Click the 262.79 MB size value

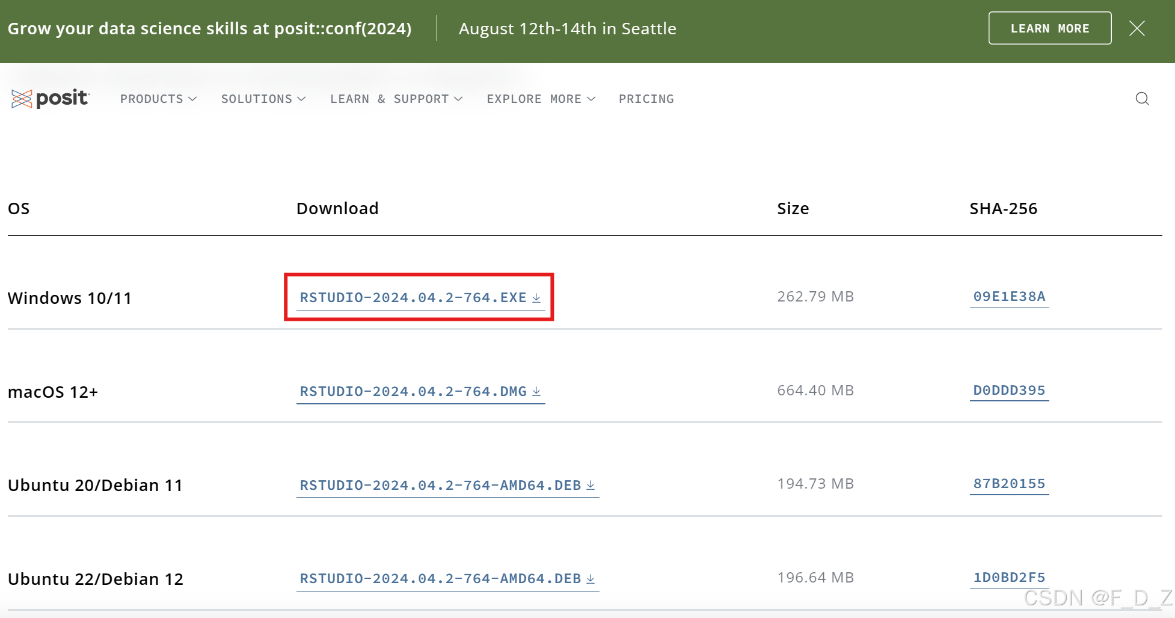point(815,296)
